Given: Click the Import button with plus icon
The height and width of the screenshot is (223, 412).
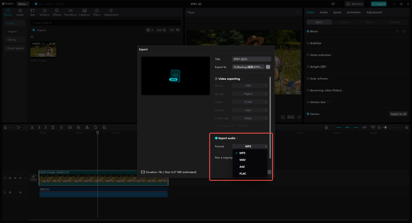Looking at the screenshot, I should coord(39,30).
